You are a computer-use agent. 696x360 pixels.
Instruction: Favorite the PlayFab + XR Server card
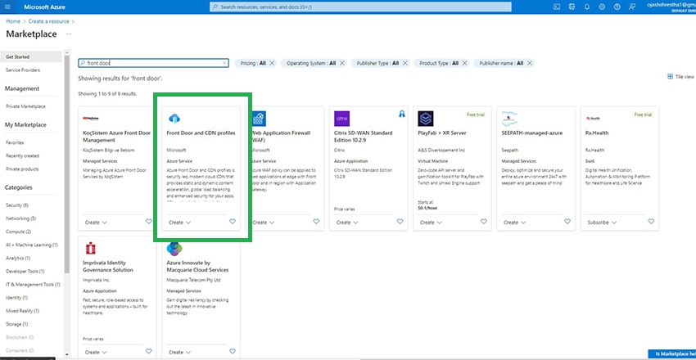[484, 222]
